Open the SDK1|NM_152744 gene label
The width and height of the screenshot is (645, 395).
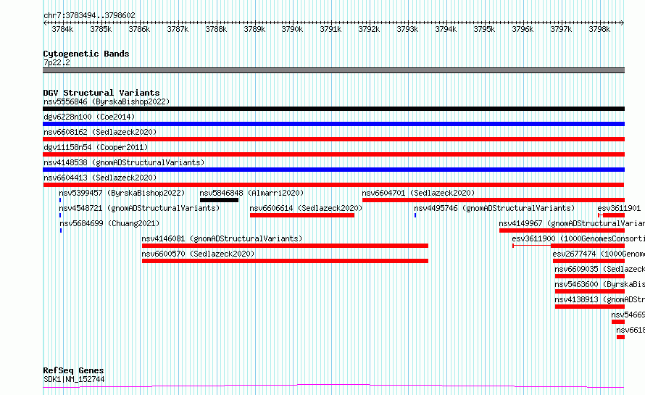(x=74, y=379)
